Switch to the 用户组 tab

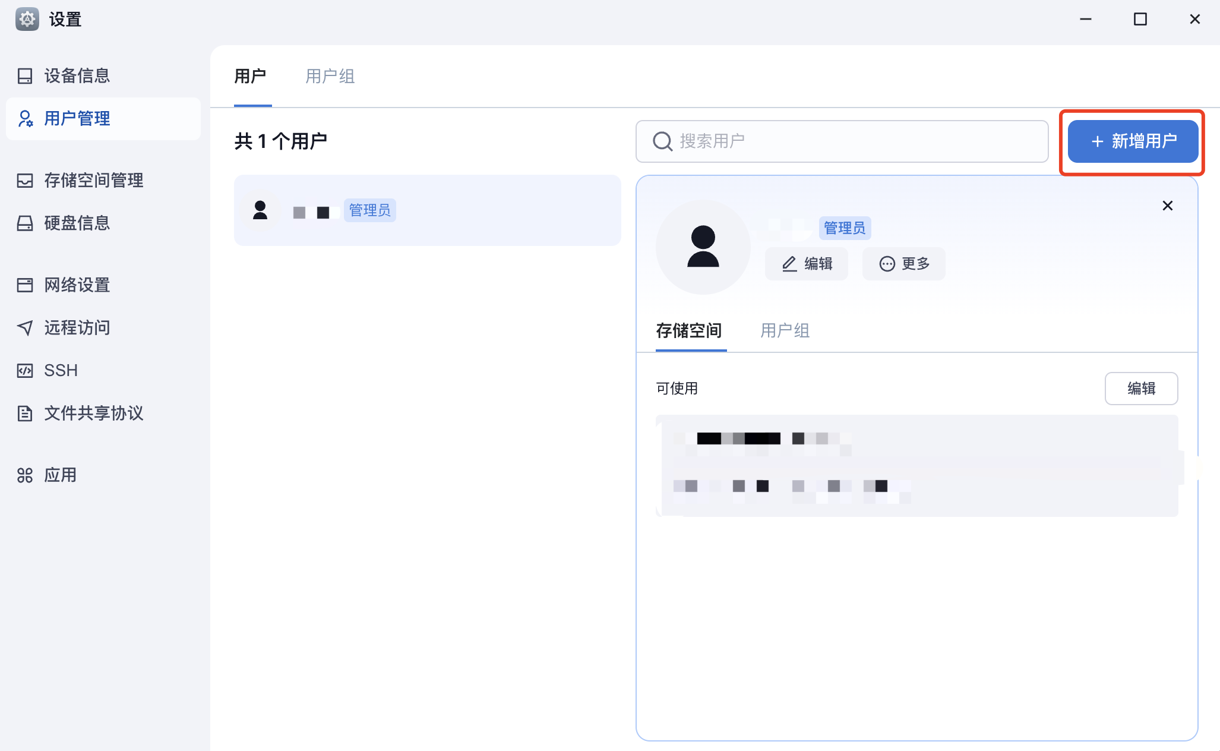tap(330, 76)
